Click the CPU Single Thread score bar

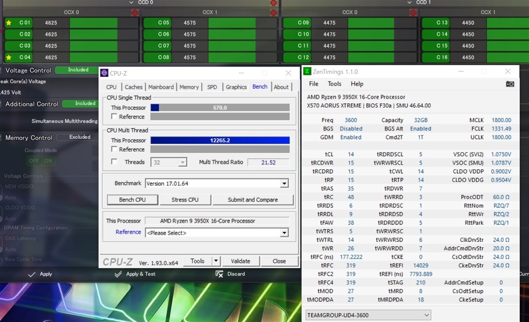[220, 108]
